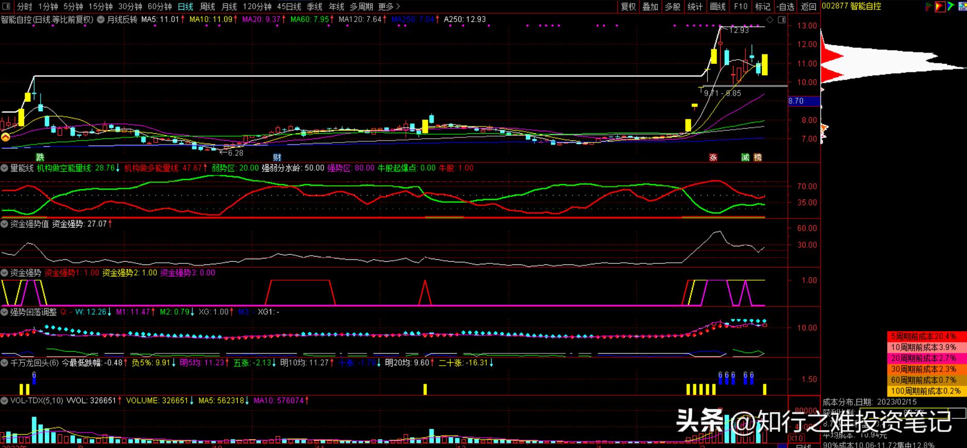This screenshot has width=967, height=448.
Task: Click the 财 marker under the chart
Action: [x=277, y=157]
